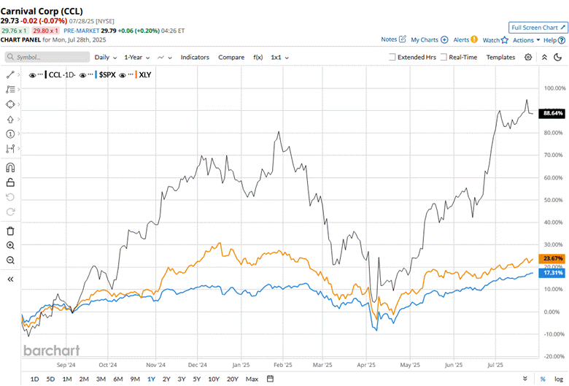This screenshot has width=569, height=386.
Task: Switch to log scale
Action: (x=559, y=379)
